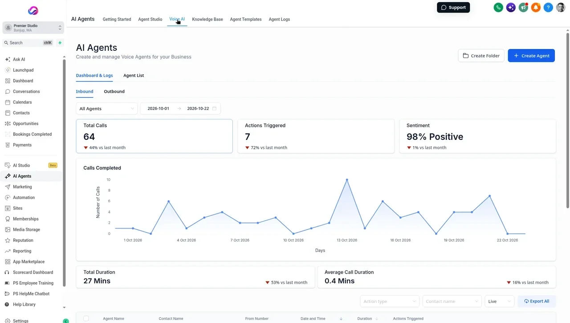Select the Outbound tab
This screenshot has height=323, width=570.
114,91
